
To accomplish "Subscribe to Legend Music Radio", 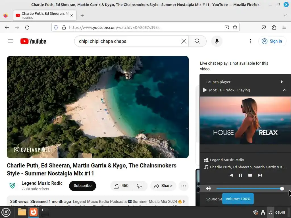I will [x=83, y=186].
